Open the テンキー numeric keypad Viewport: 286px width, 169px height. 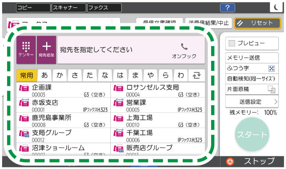[26, 50]
